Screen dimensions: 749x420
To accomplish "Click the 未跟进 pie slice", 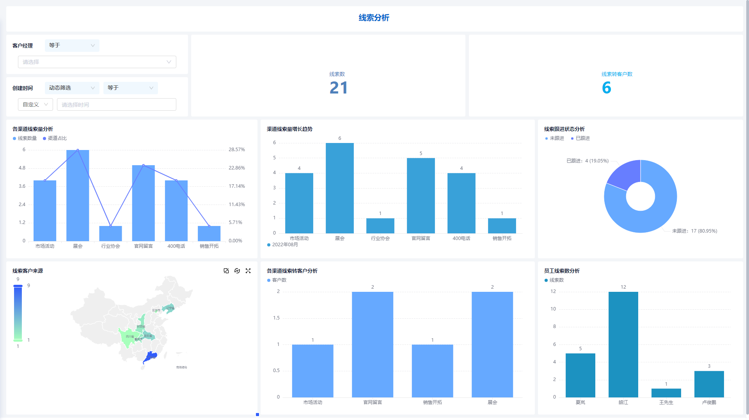I will [663, 210].
